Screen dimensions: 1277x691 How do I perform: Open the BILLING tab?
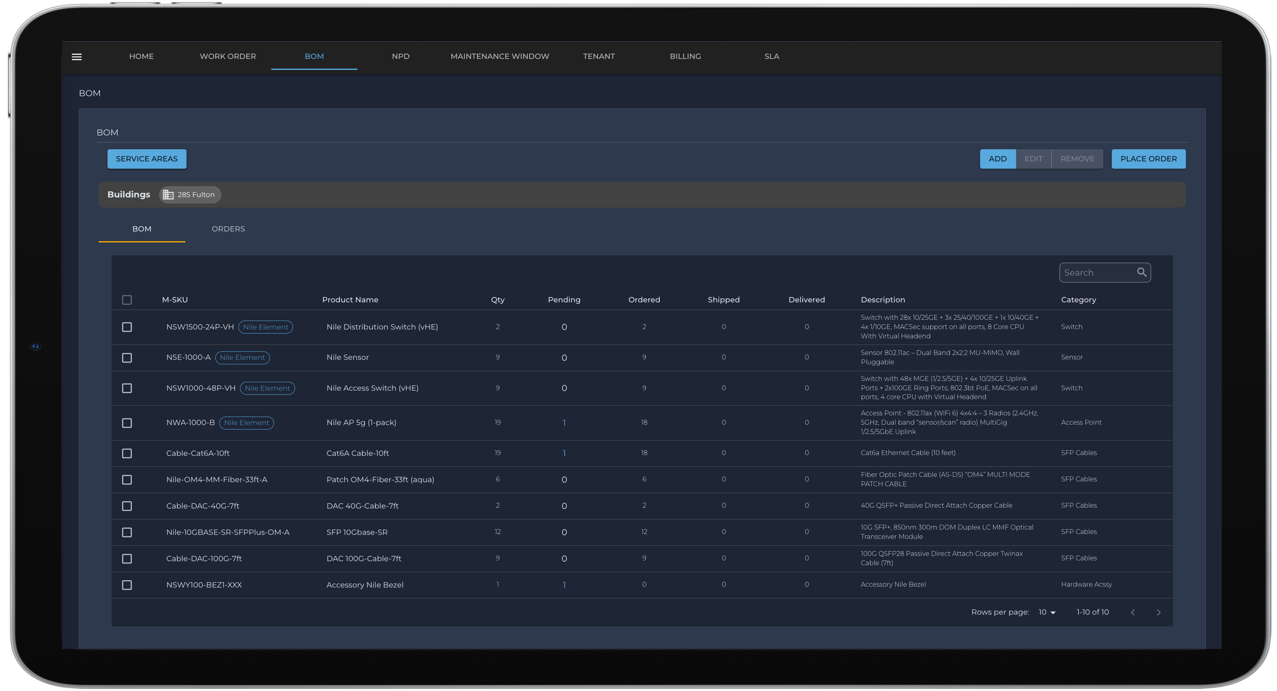(x=685, y=56)
